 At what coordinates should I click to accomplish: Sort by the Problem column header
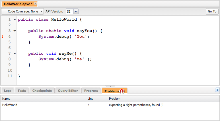163,99
